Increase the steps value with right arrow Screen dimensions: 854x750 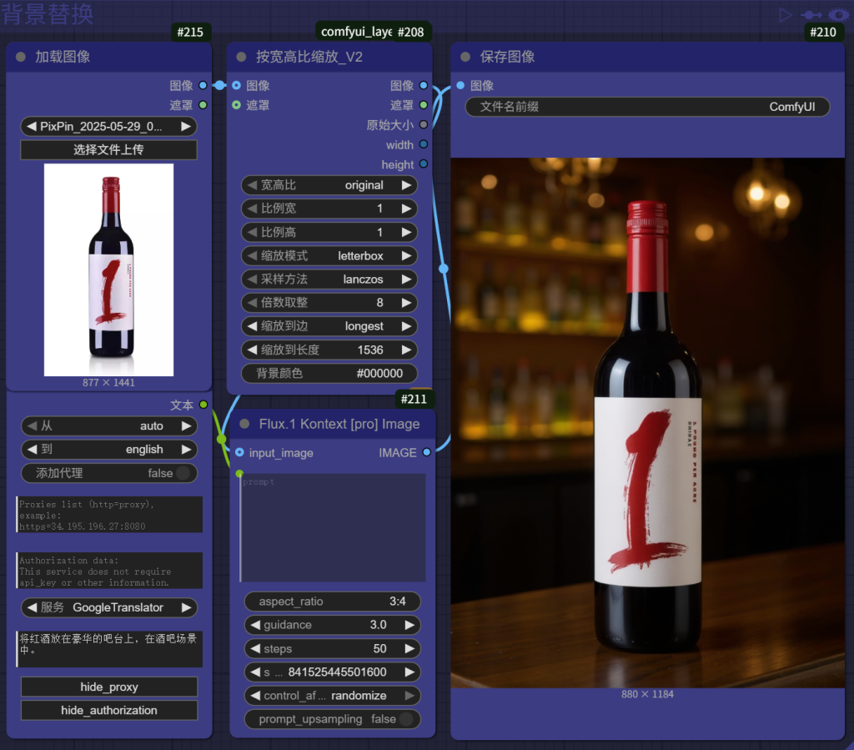click(409, 649)
